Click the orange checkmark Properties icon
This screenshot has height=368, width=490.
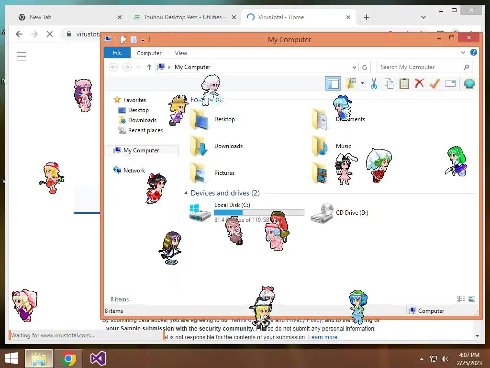tap(434, 83)
